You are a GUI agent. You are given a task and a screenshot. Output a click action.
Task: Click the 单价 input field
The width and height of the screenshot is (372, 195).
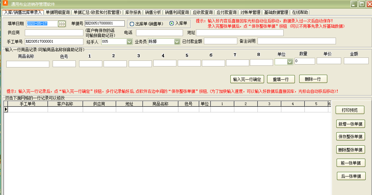tap(329, 61)
